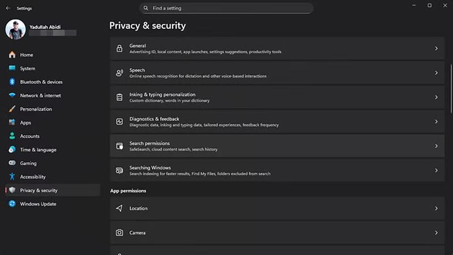This screenshot has width=453, height=255.
Task: Click the Speech settings icon
Action: click(119, 73)
